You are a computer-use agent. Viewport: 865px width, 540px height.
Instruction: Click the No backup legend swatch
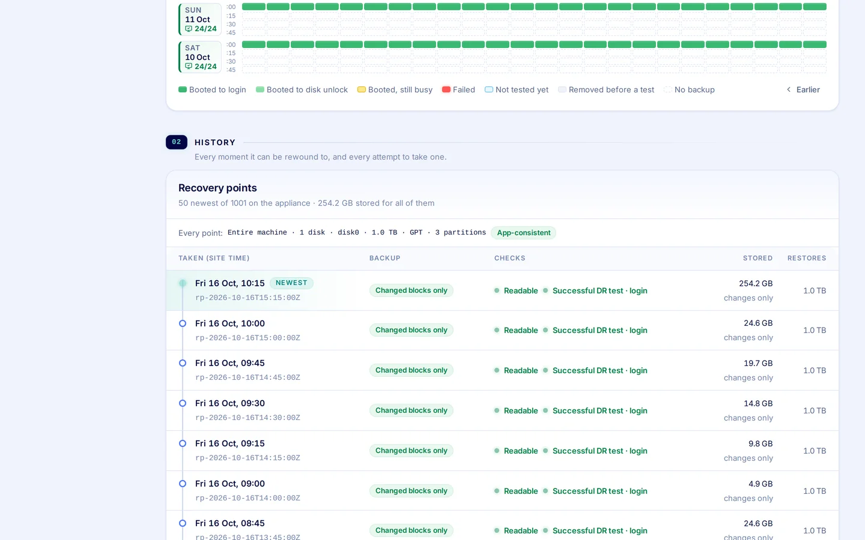(668, 89)
